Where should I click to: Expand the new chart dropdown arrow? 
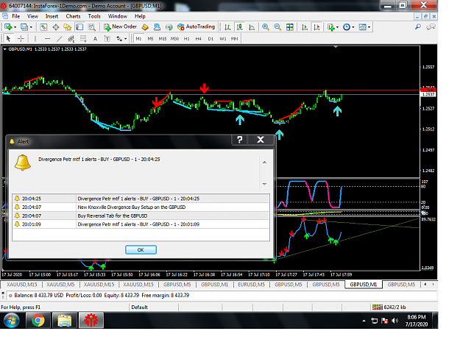(x=15, y=27)
